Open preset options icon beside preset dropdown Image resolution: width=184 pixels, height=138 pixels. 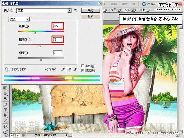click(x=76, y=10)
